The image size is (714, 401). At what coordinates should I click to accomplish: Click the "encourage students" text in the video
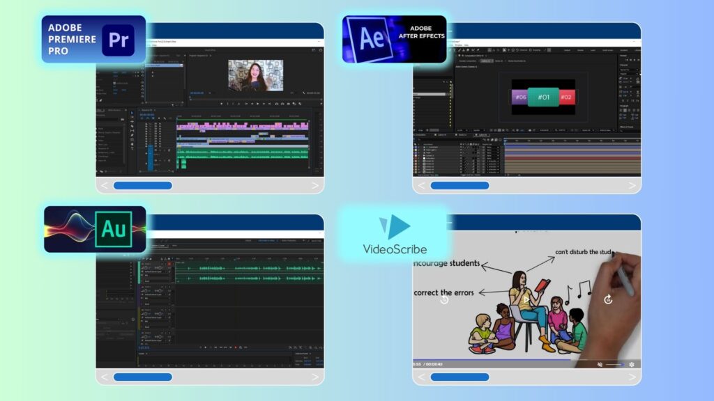coord(446,263)
